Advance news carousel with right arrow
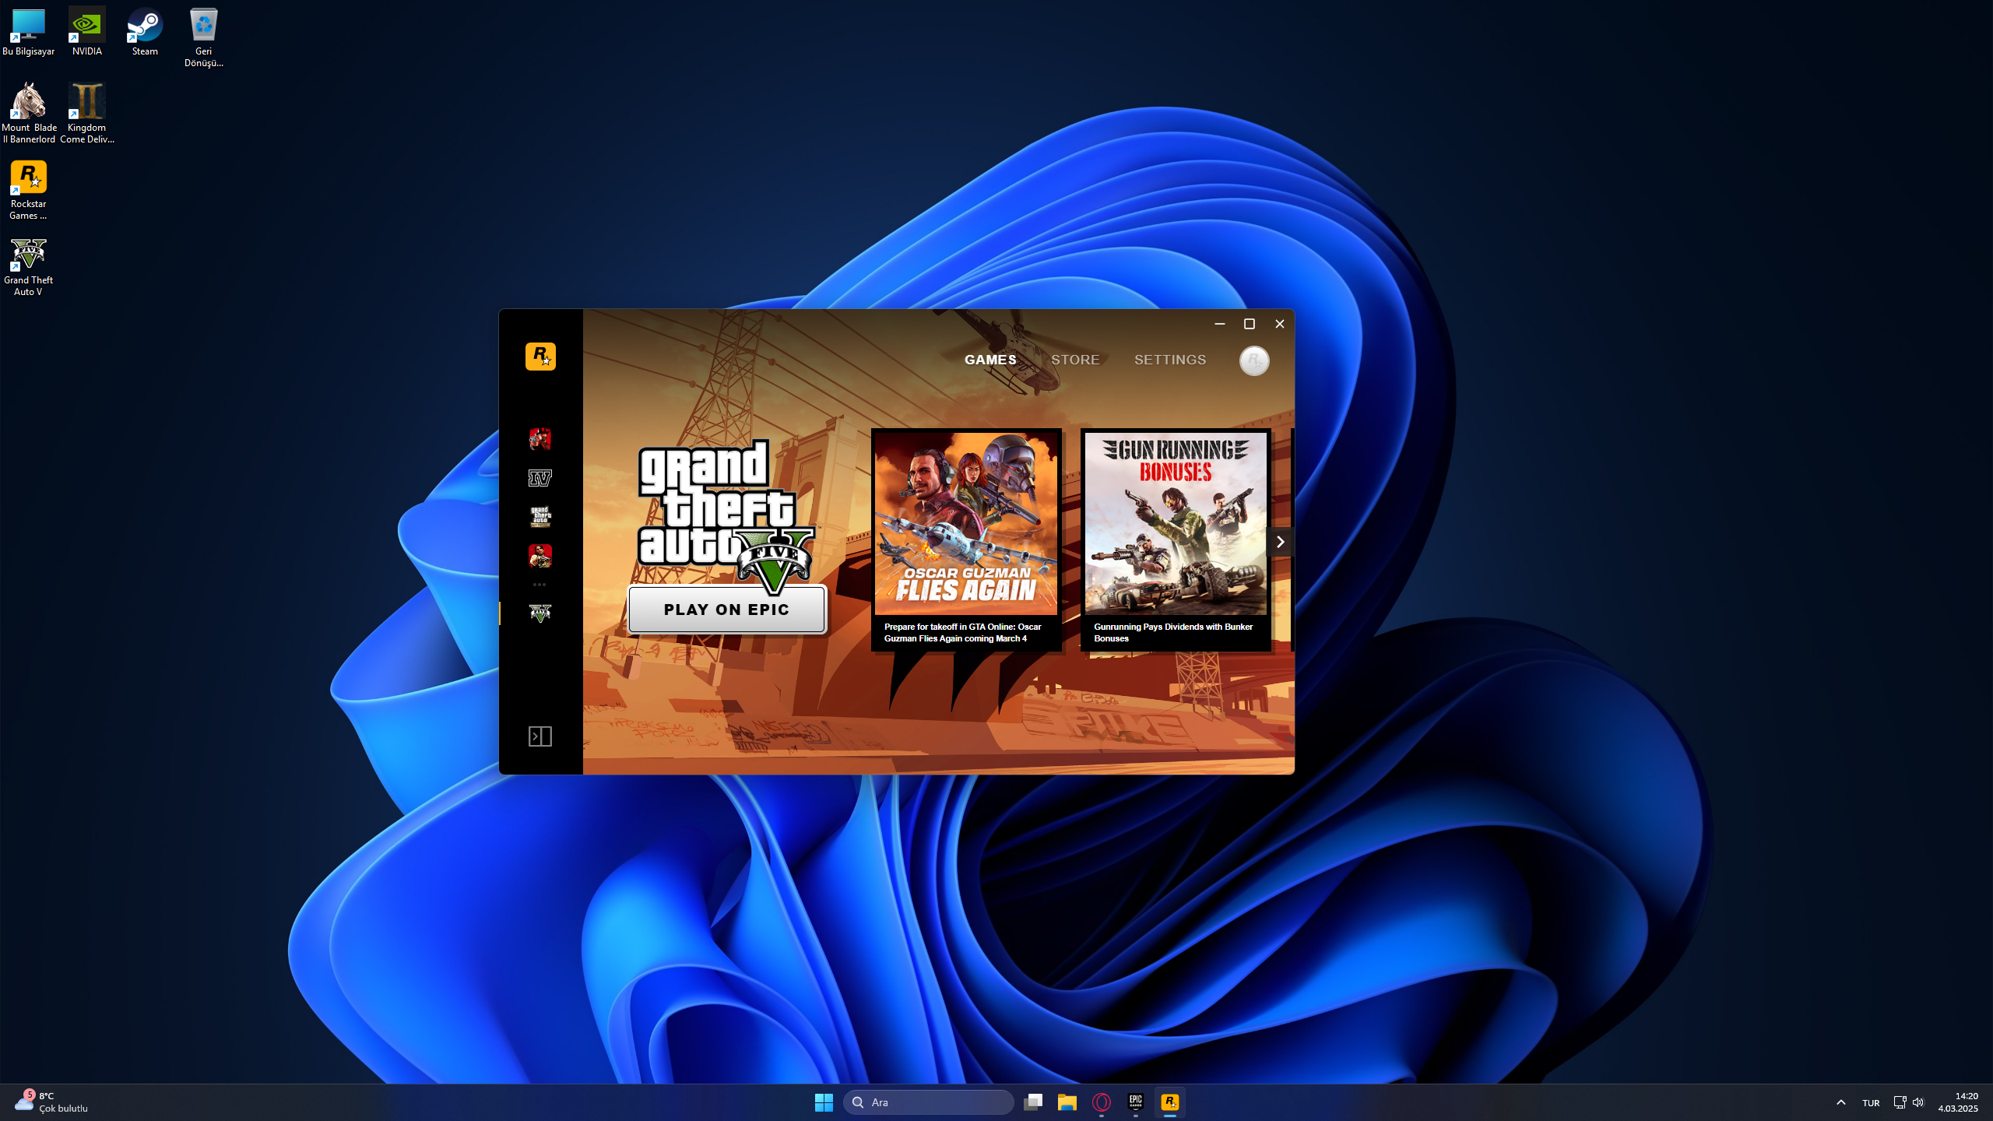Image resolution: width=1993 pixels, height=1121 pixels. pyautogui.click(x=1279, y=542)
